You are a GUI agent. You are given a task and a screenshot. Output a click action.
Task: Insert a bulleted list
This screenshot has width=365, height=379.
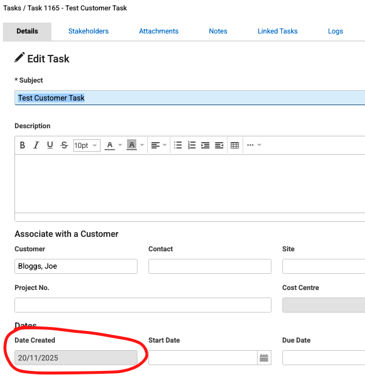178,145
